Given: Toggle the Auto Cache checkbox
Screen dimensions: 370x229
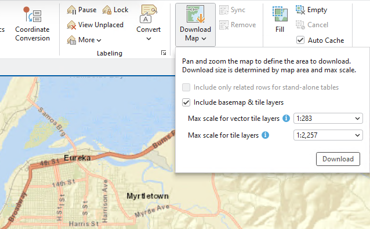Looking at the screenshot, I should click(x=300, y=40).
